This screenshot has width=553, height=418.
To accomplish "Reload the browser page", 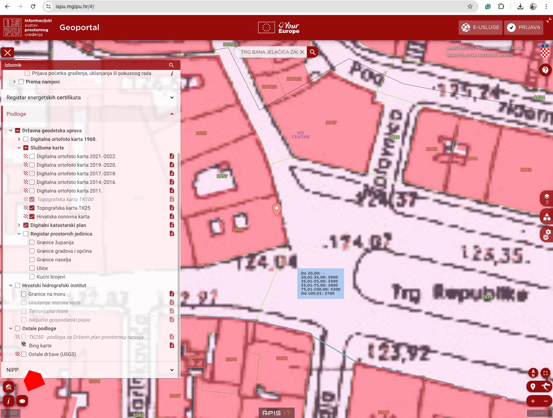I will click(33, 6).
